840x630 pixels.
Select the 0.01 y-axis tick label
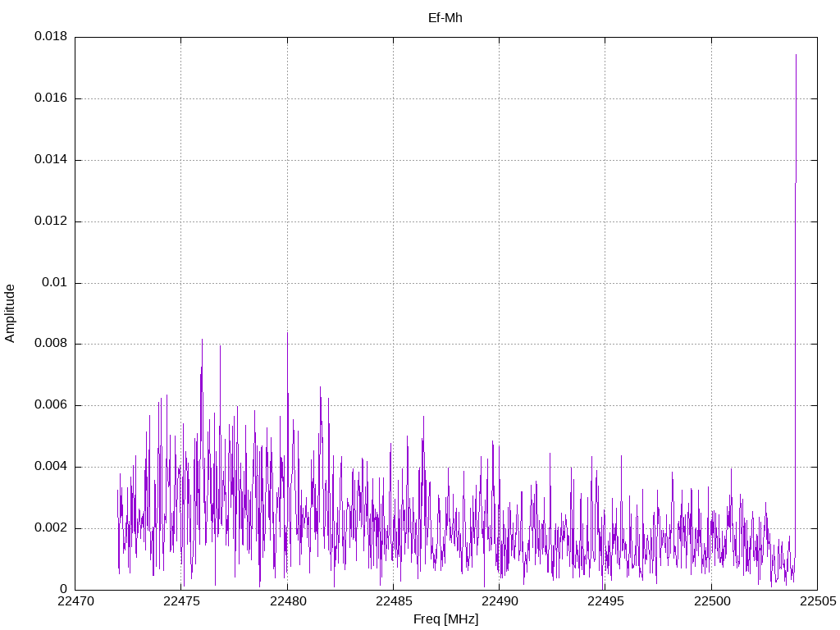[54, 283]
